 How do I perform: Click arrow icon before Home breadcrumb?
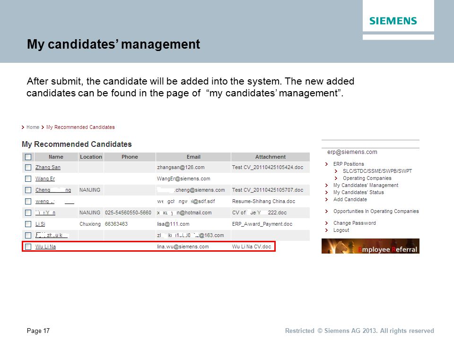click(23, 127)
